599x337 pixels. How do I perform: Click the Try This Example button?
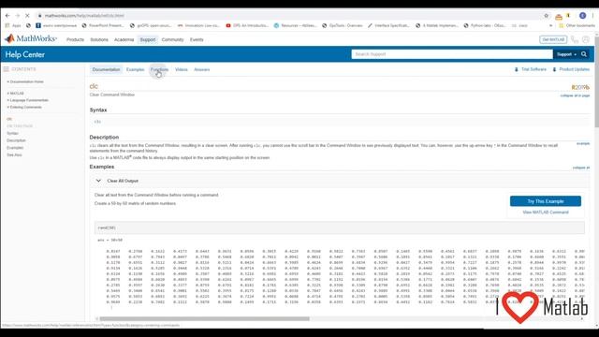546,201
